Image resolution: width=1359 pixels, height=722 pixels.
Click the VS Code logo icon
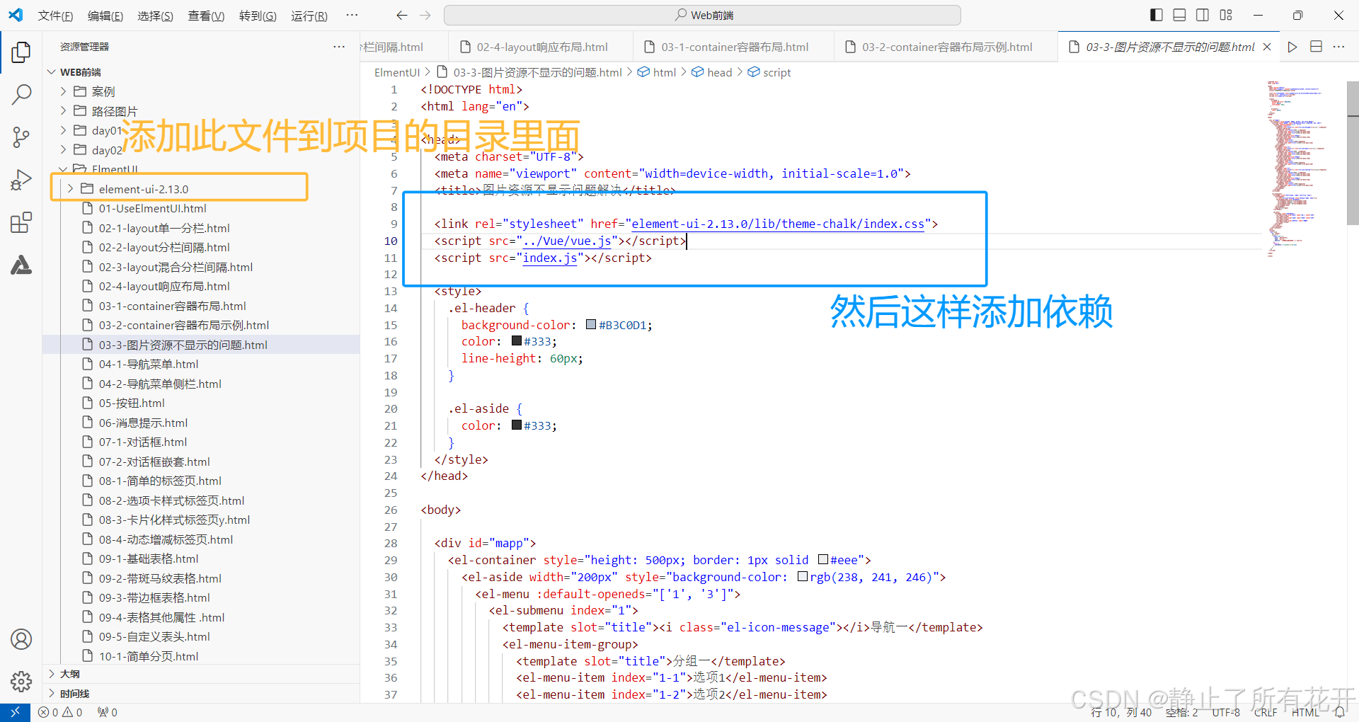16,15
